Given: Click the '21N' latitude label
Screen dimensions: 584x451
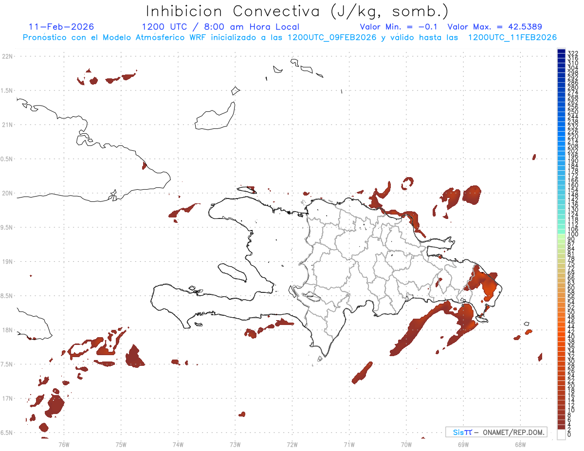Looking at the screenshot, I should click(7, 125).
